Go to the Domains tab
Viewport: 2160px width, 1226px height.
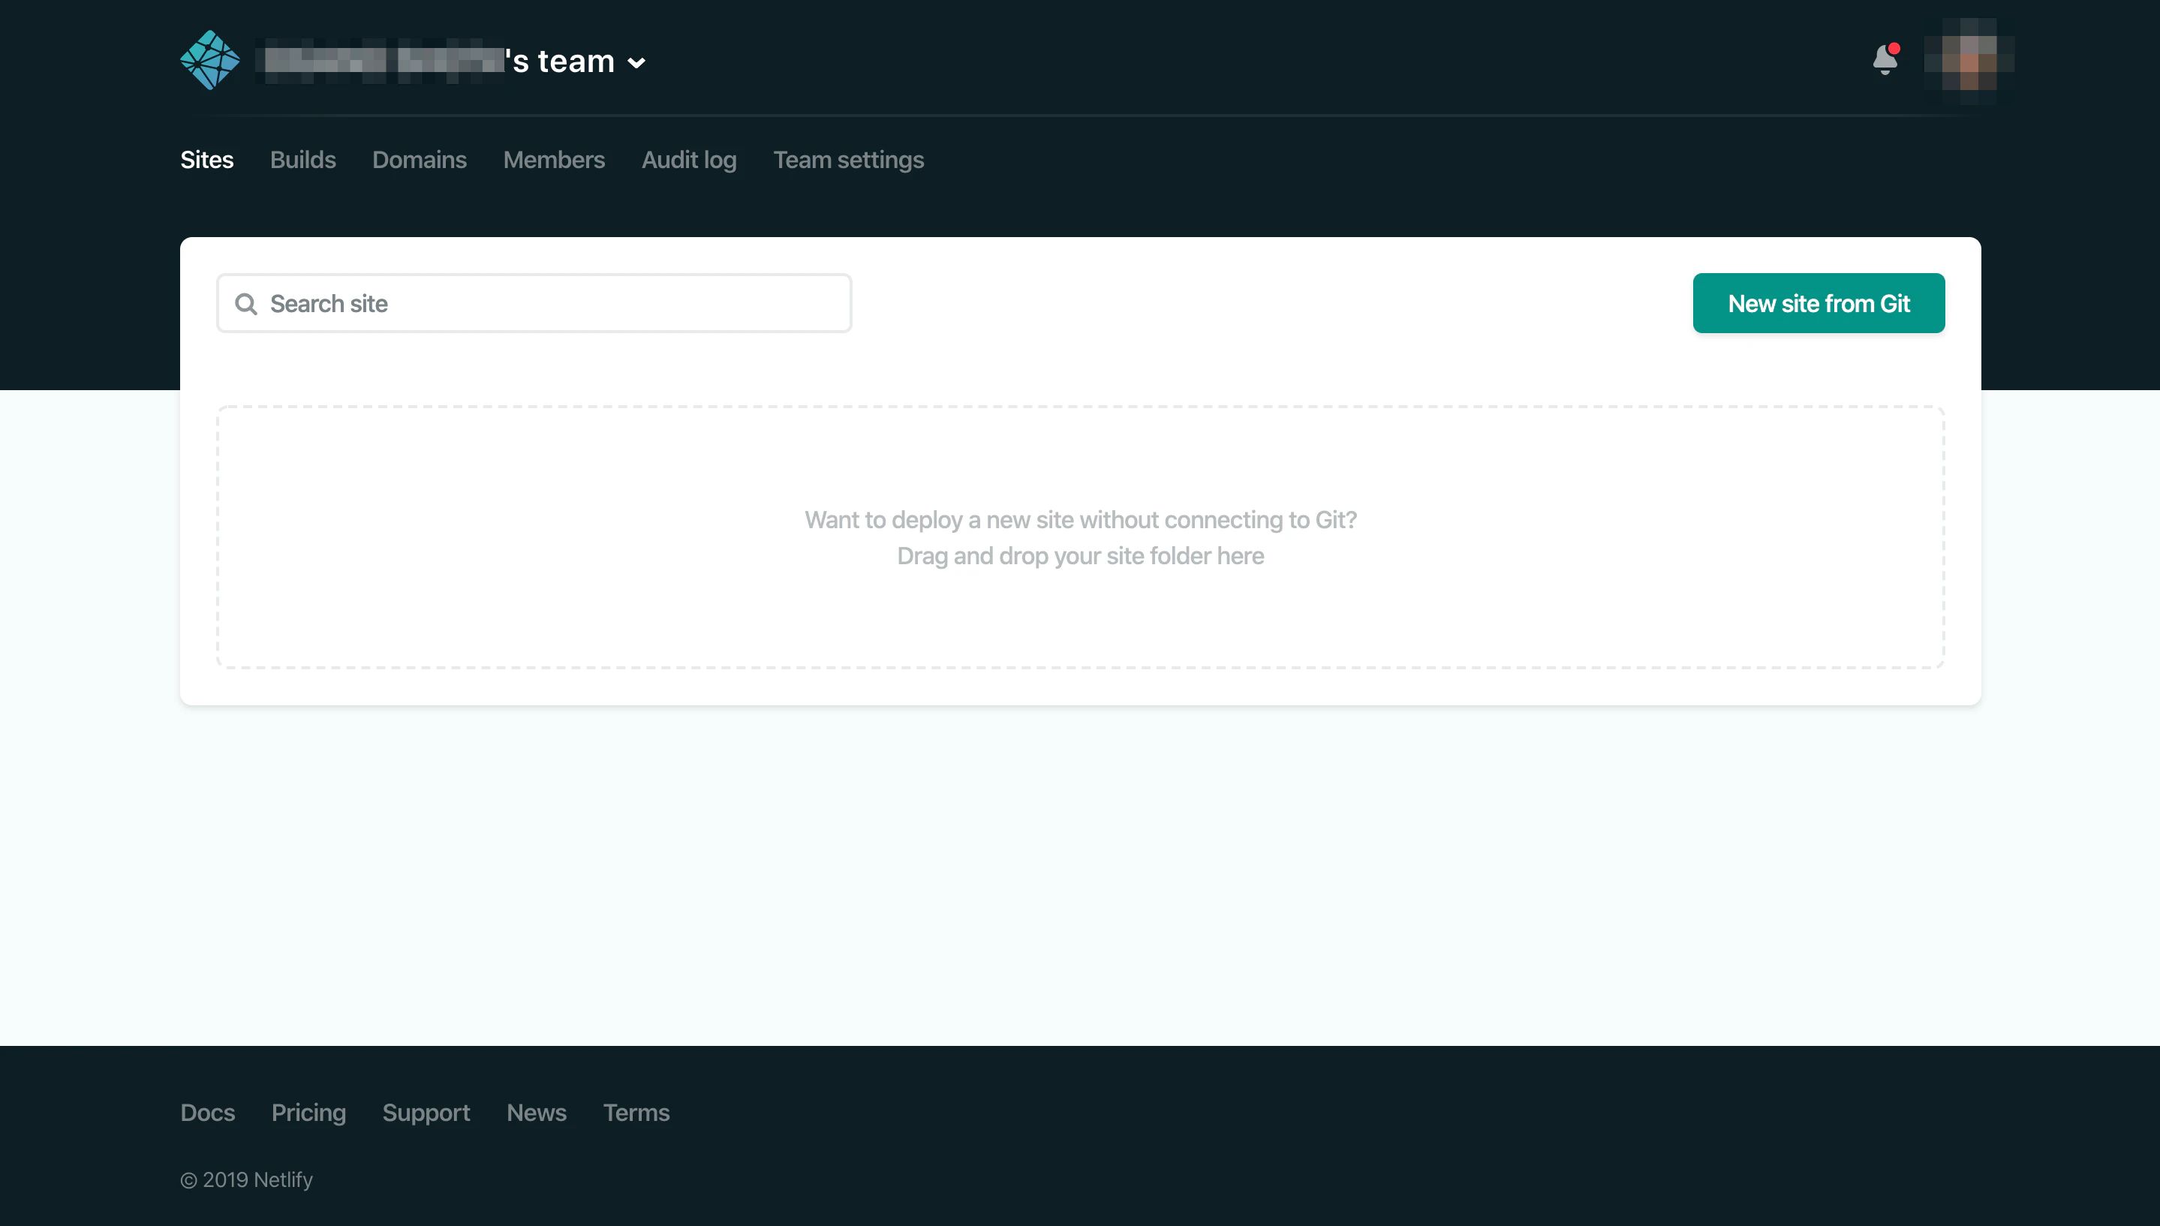coord(420,160)
